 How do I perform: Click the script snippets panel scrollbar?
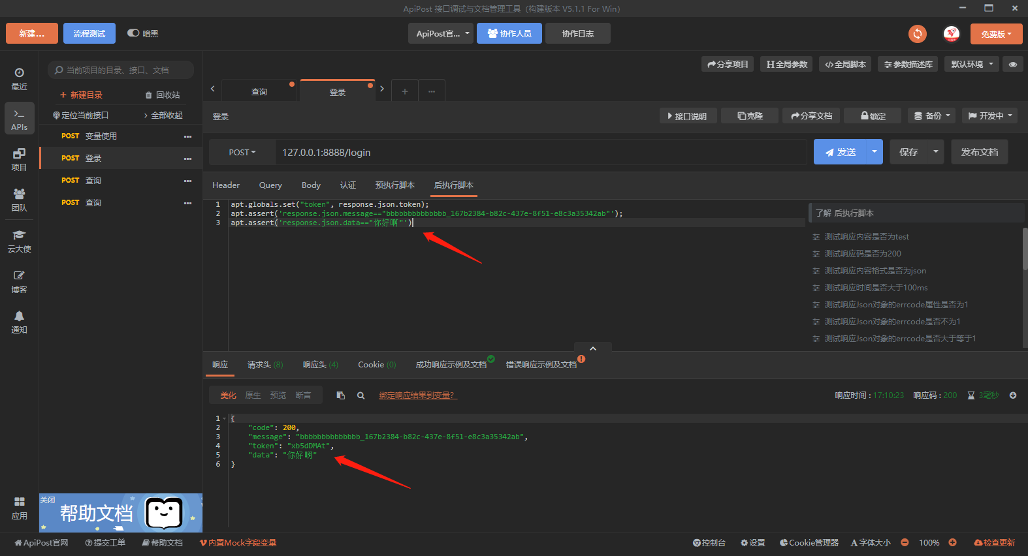pyautogui.click(x=1025, y=248)
